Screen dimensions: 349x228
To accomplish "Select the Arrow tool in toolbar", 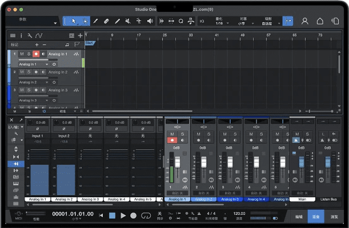I will point(75,21).
